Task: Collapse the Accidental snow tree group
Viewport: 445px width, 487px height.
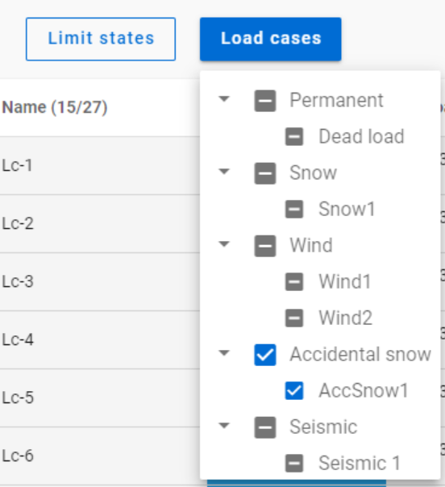Action: [x=224, y=353]
